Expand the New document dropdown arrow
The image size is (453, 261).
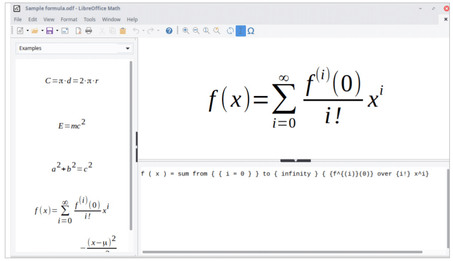pos(27,31)
